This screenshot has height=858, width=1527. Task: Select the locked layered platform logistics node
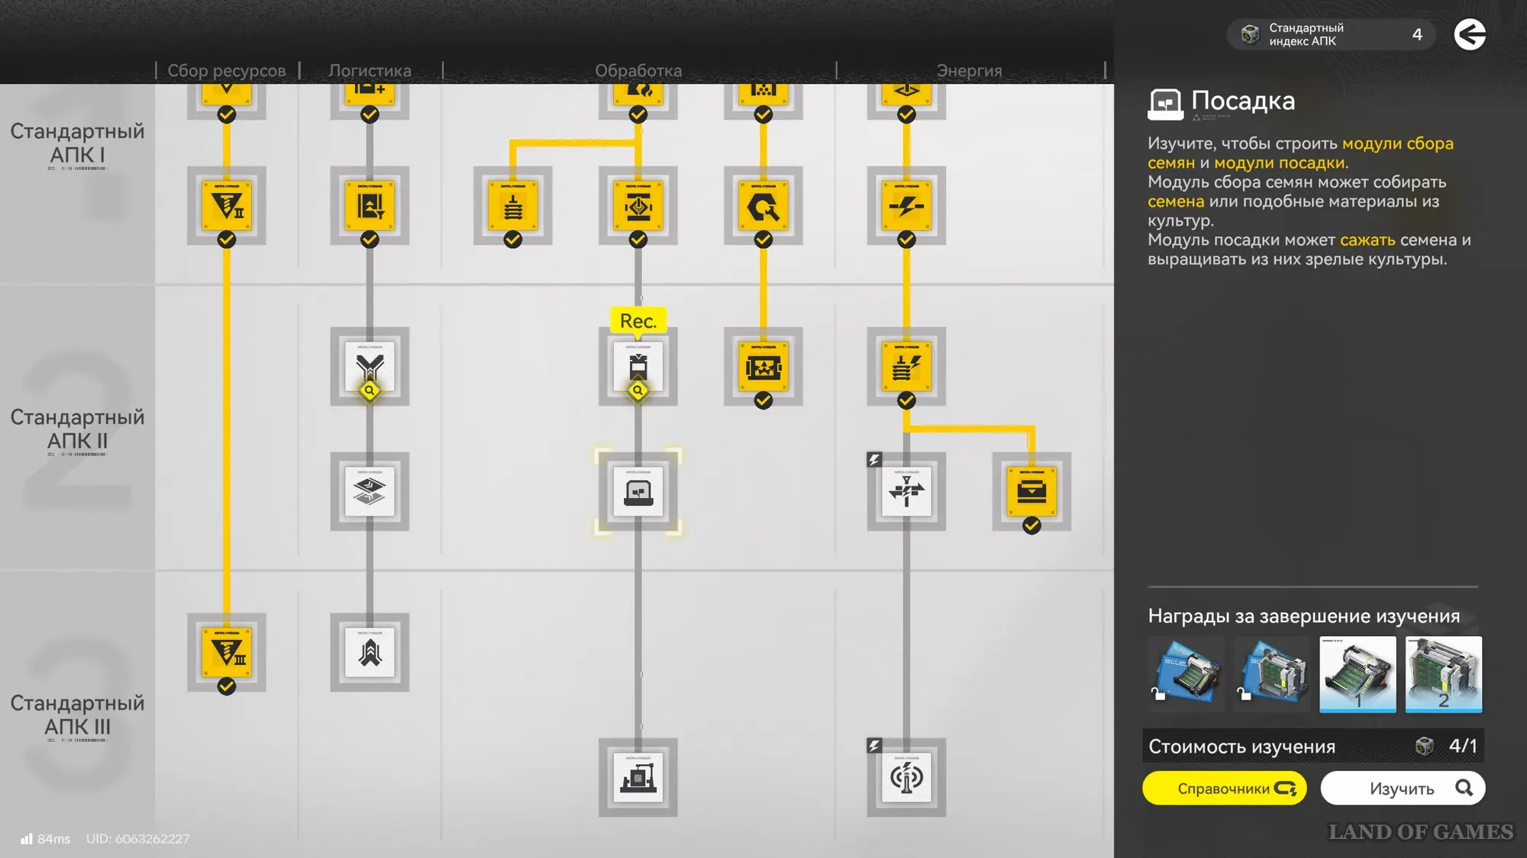click(370, 492)
